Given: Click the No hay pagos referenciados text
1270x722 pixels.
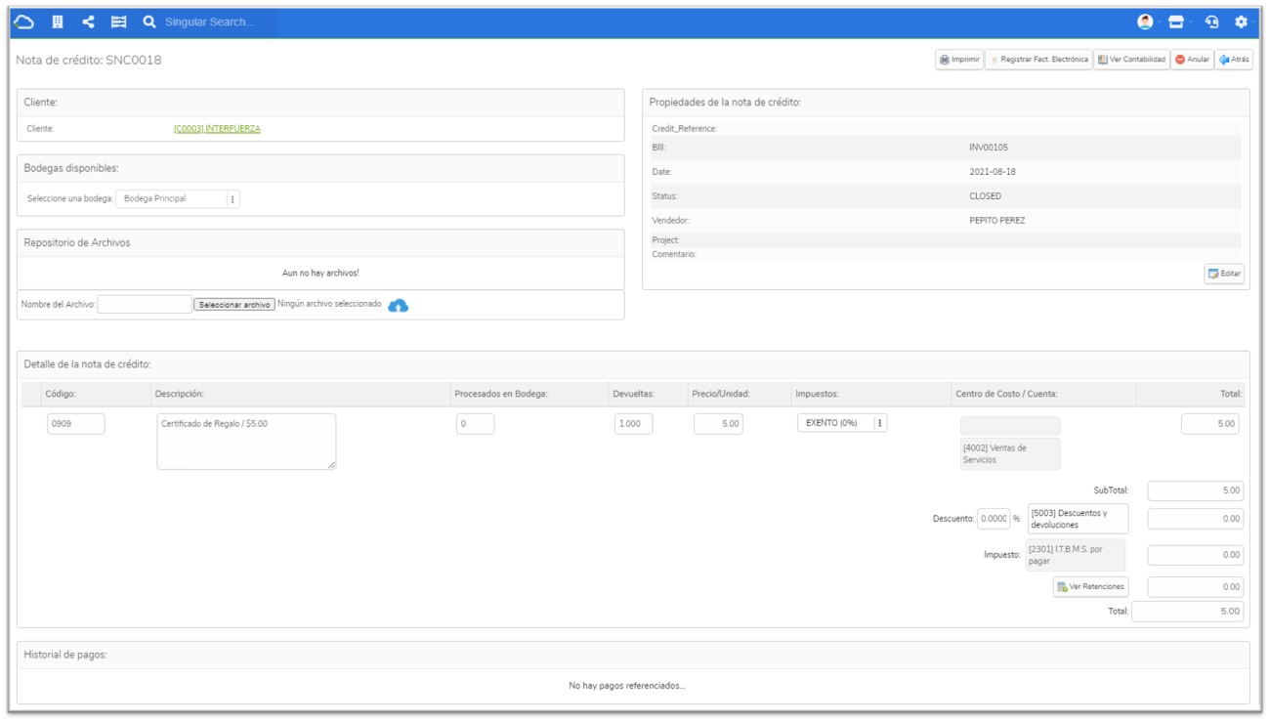Looking at the screenshot, I should tap(627, 686).
